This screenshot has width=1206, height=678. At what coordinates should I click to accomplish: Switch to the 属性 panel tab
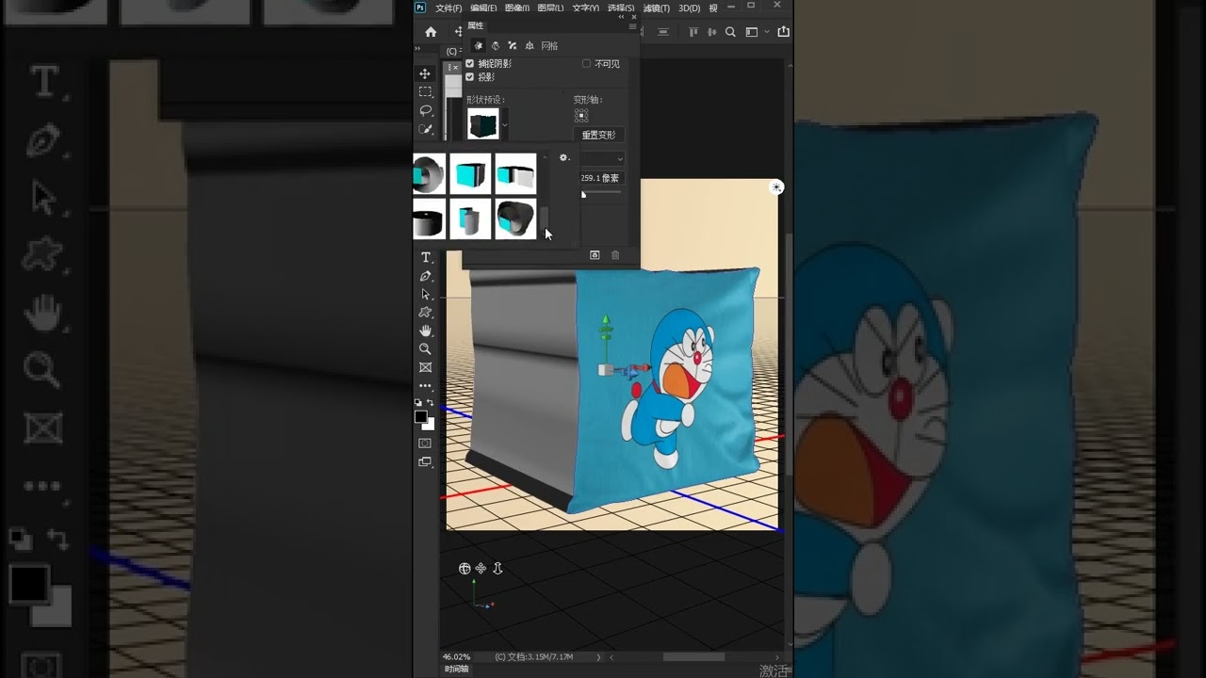pyautogui.click(x=476, y=25)
